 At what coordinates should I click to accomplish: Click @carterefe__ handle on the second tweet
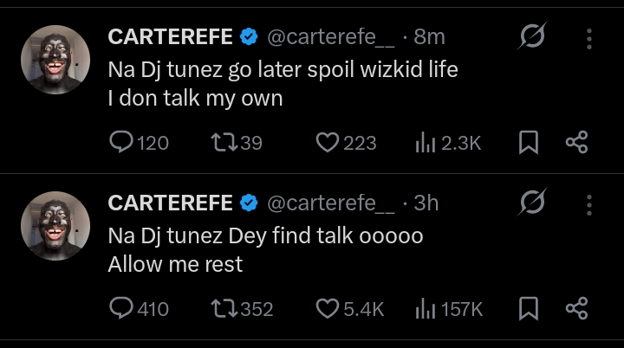pos(332,203)
